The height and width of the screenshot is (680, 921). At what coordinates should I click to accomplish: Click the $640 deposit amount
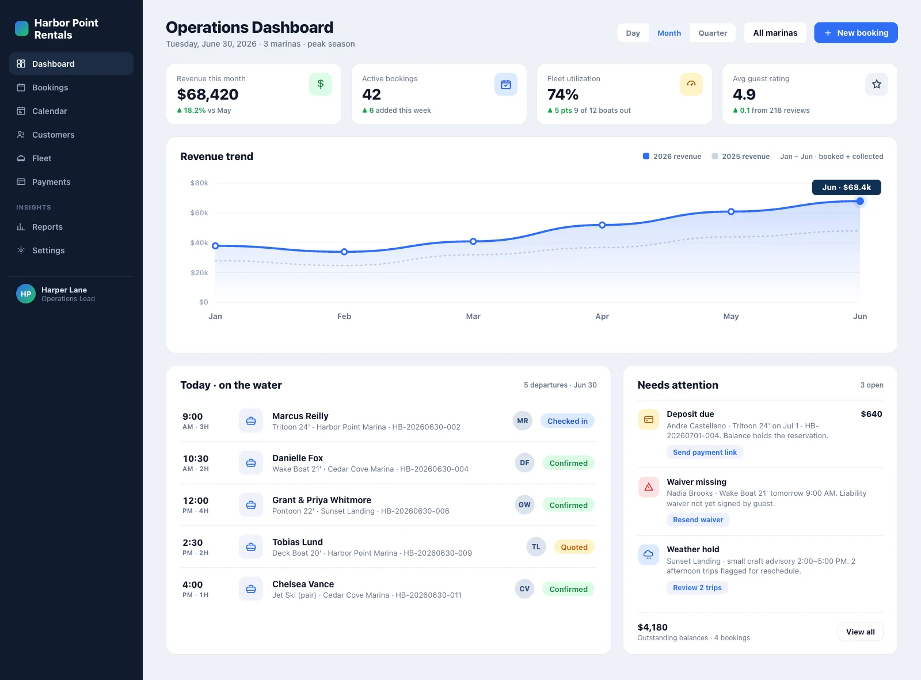[x=871, y=414]
